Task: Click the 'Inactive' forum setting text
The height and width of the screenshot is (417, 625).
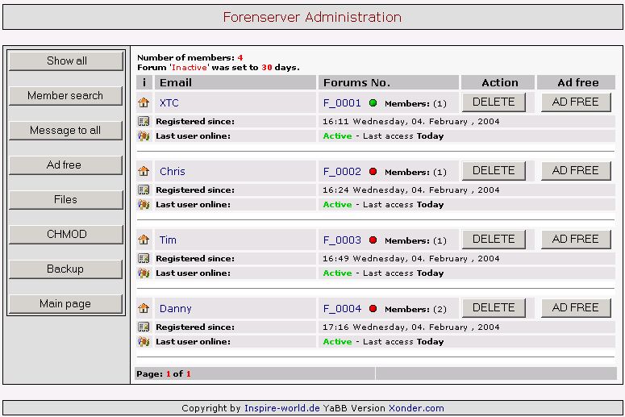Action: [x=190, y=68]
